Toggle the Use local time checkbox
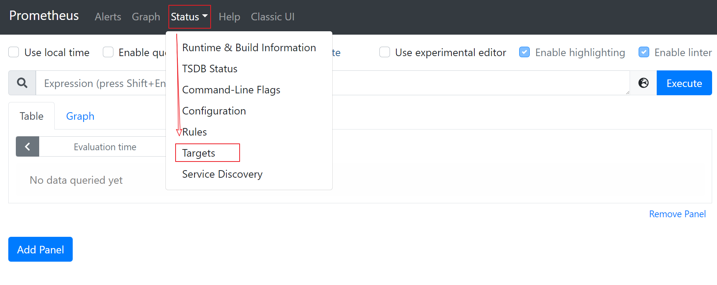 (14, 52)
